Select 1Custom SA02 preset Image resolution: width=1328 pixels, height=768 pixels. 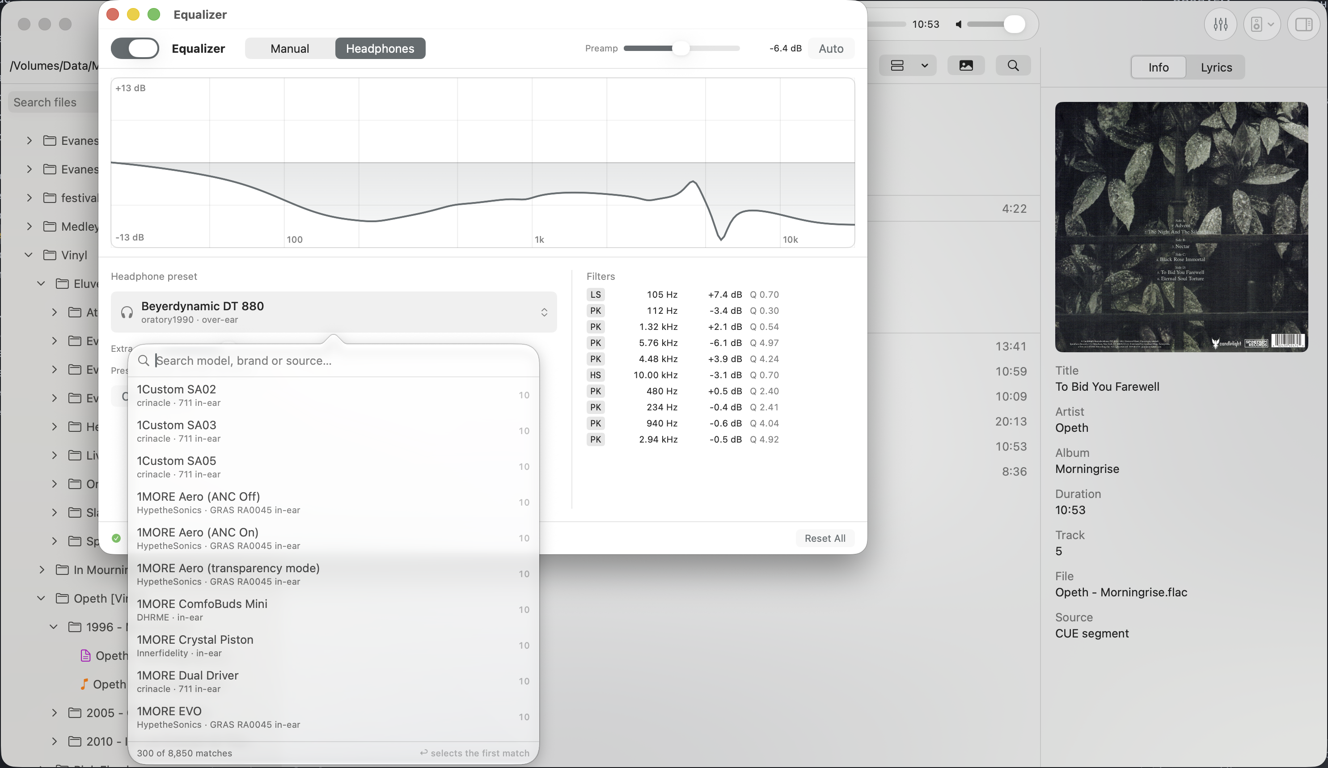point(333,395)
